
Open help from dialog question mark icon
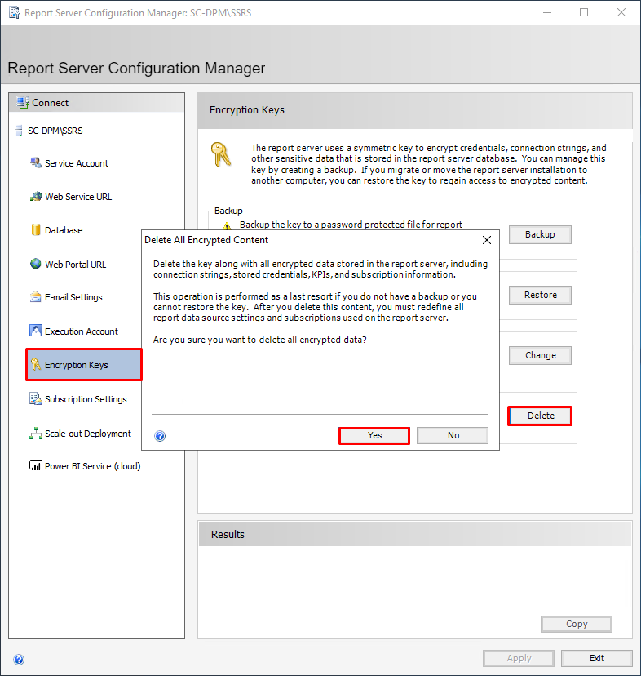pos(160,436)
